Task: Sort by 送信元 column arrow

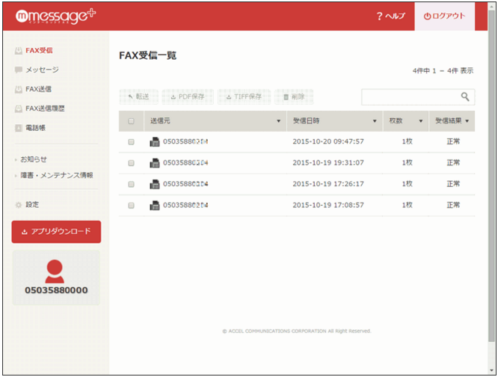Action: (x=279, y=121)
